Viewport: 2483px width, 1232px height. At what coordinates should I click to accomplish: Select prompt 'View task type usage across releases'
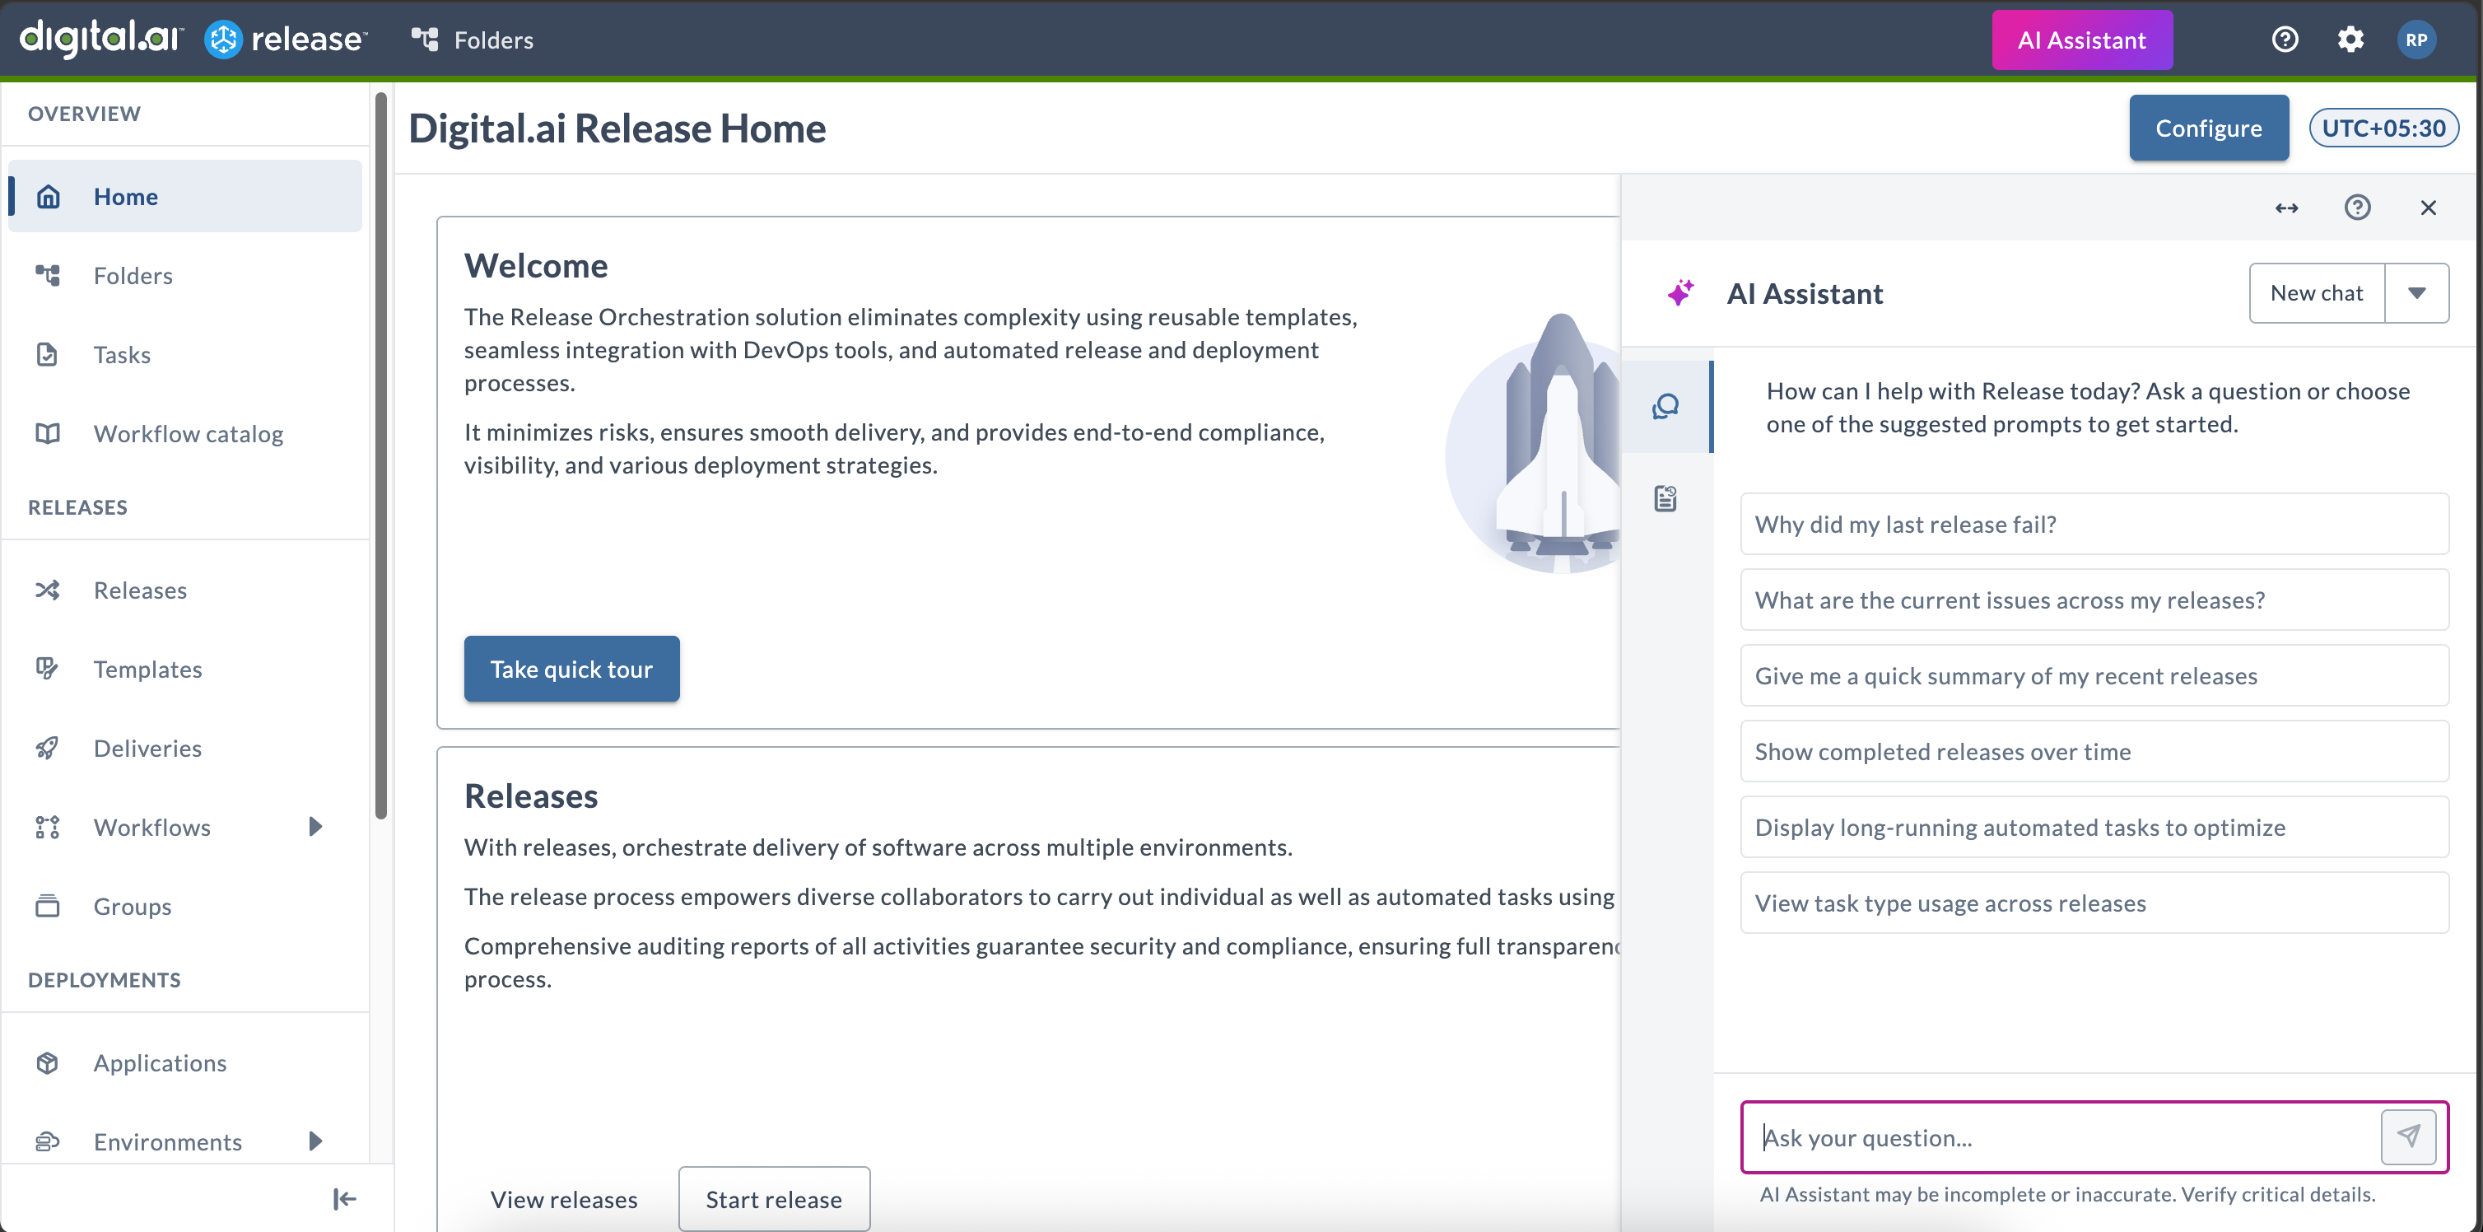[2094, 903]
